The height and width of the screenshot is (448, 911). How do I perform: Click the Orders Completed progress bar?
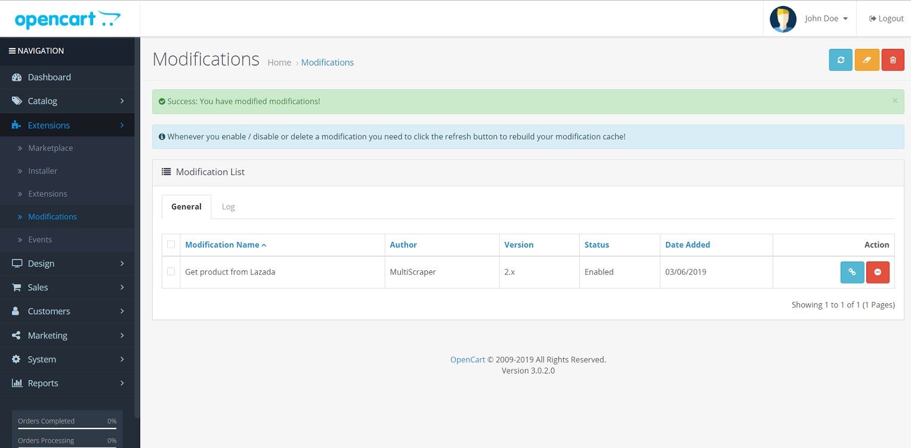click(x=67, y=428)
